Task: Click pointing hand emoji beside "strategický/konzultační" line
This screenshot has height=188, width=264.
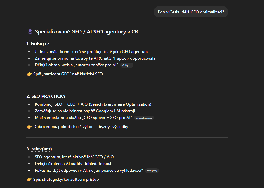Action: tap(29, 179)
